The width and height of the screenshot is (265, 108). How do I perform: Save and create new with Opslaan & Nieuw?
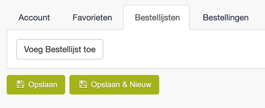(x=114, y=85)
